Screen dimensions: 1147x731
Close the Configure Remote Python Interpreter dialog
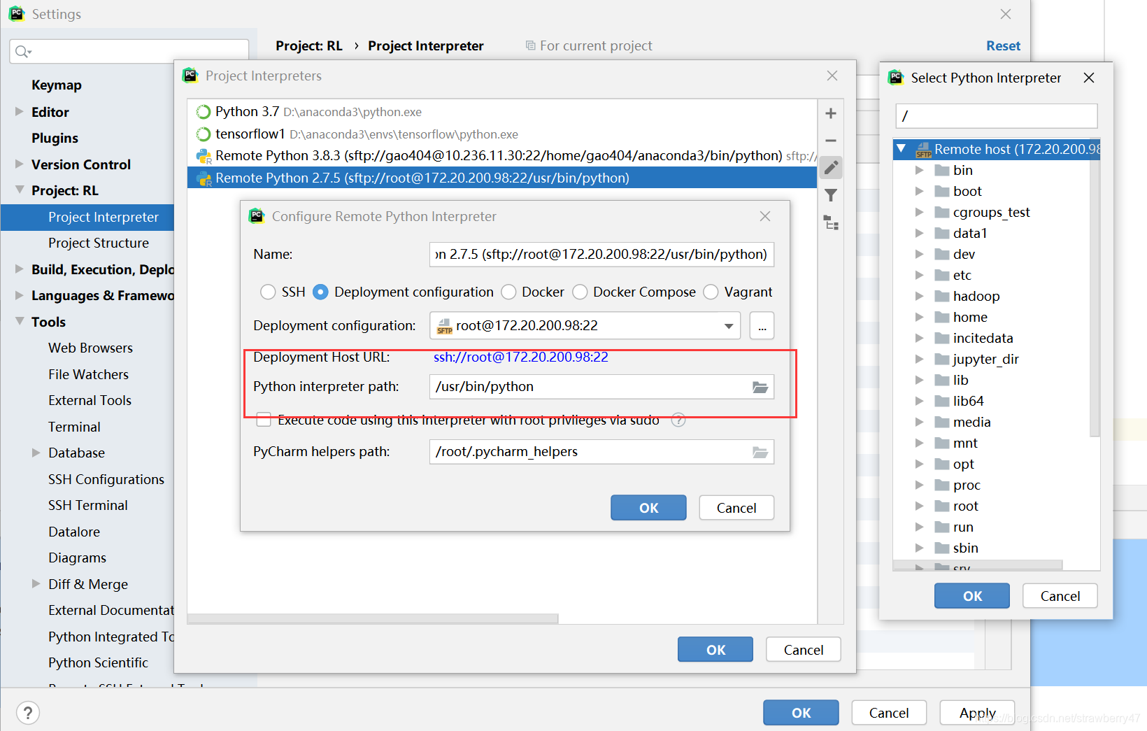coord(765,216)
